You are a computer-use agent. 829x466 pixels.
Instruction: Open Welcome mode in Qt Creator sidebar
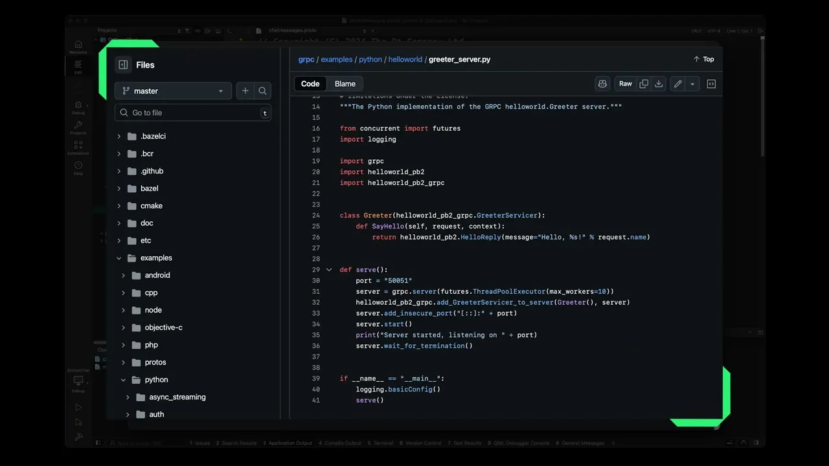coord(78,47)
